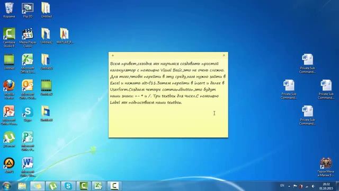This screenshot has height=191, width=339.
Task: Open the Microsoft Office Word desktop shortcut
Action: click(x=28, y=167)
